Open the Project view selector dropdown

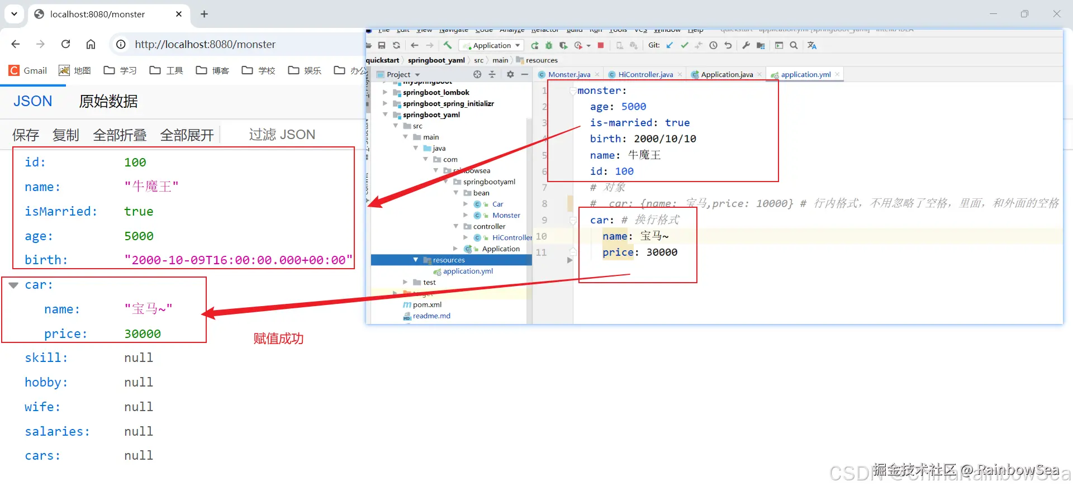click(398, 74)
